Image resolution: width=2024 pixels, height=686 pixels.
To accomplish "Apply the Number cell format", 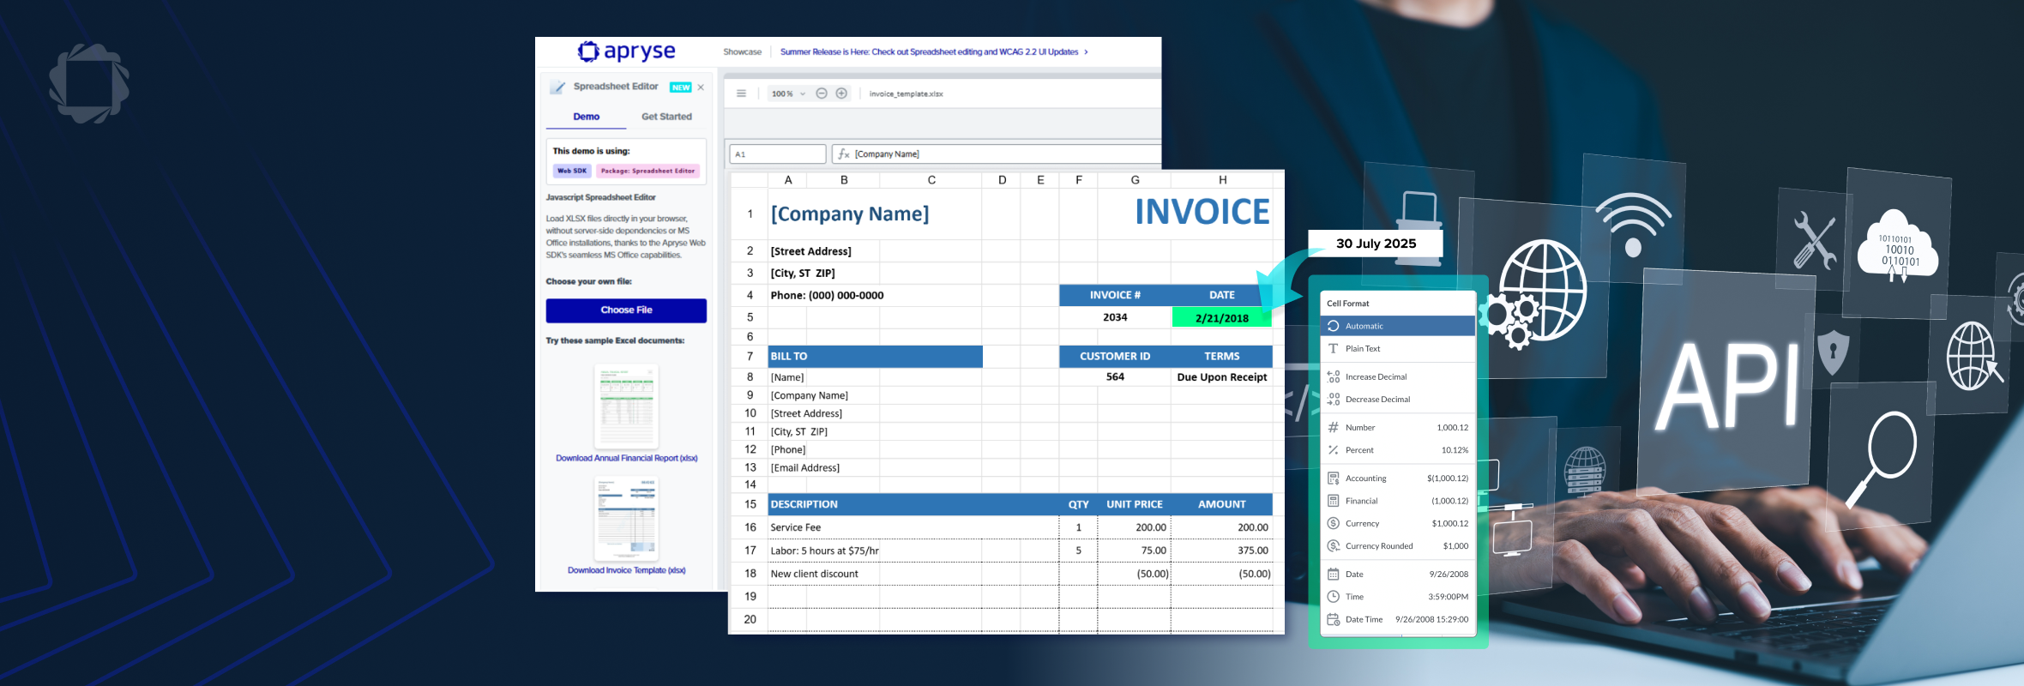I will [1398, 427].
